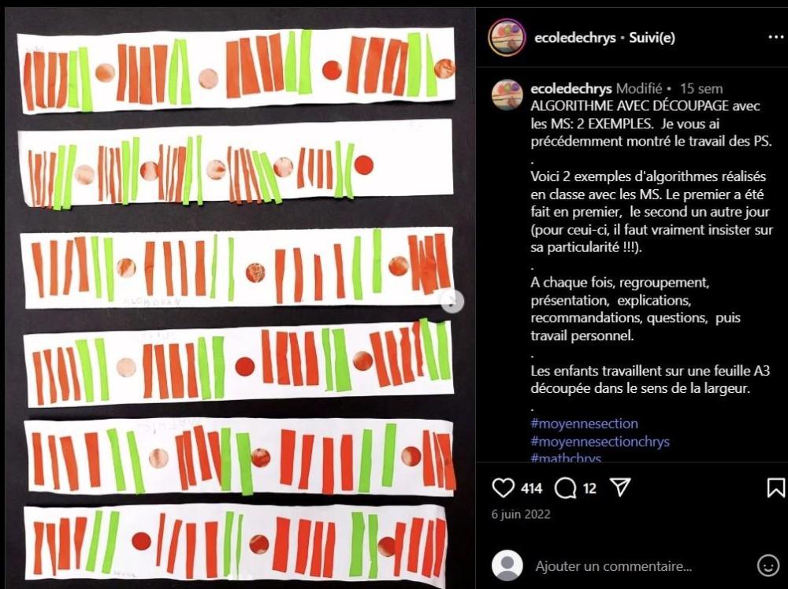Open the #moyennesection hashtag
This screenshot has height=589, width=788.
[584, 424]
